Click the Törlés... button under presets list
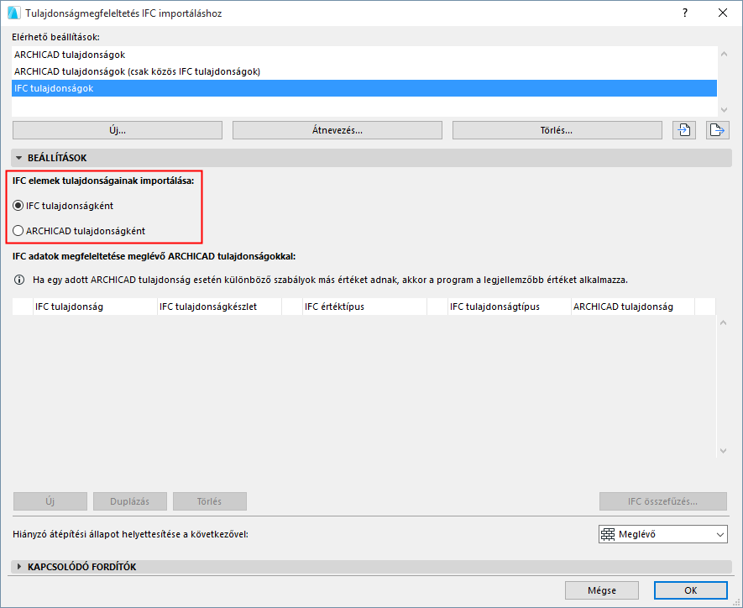 [x=557, y=130]
